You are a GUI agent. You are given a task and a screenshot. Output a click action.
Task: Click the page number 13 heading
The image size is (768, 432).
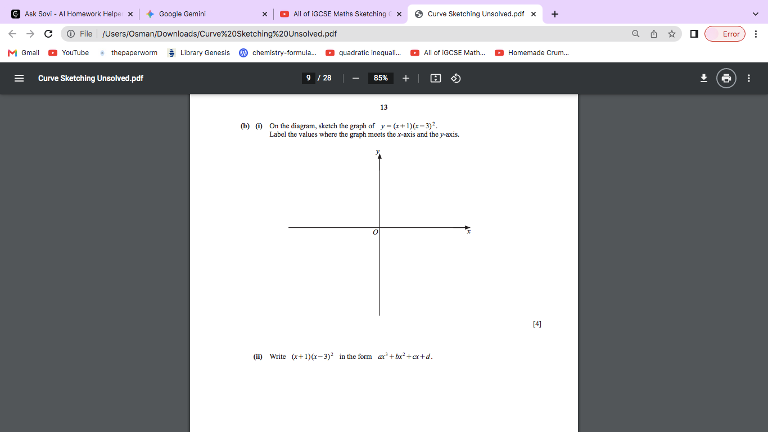[384, 107]
